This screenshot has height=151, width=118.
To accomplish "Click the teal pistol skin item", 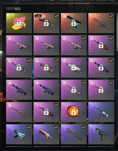I will click(74, 23).
